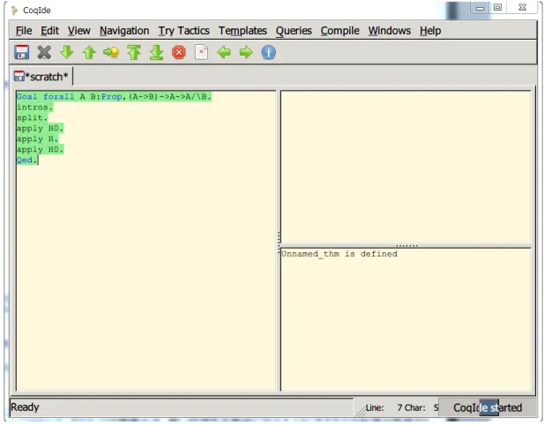Click the horizontal splitter above the messages panel
The width and height of the screenshot is (544, 426).
406,246
